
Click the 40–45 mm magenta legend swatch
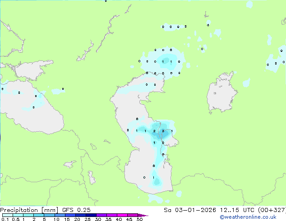click(122, 215)
